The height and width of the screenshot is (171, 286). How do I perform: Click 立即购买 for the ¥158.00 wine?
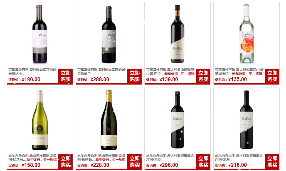click(x=65, y=162)
